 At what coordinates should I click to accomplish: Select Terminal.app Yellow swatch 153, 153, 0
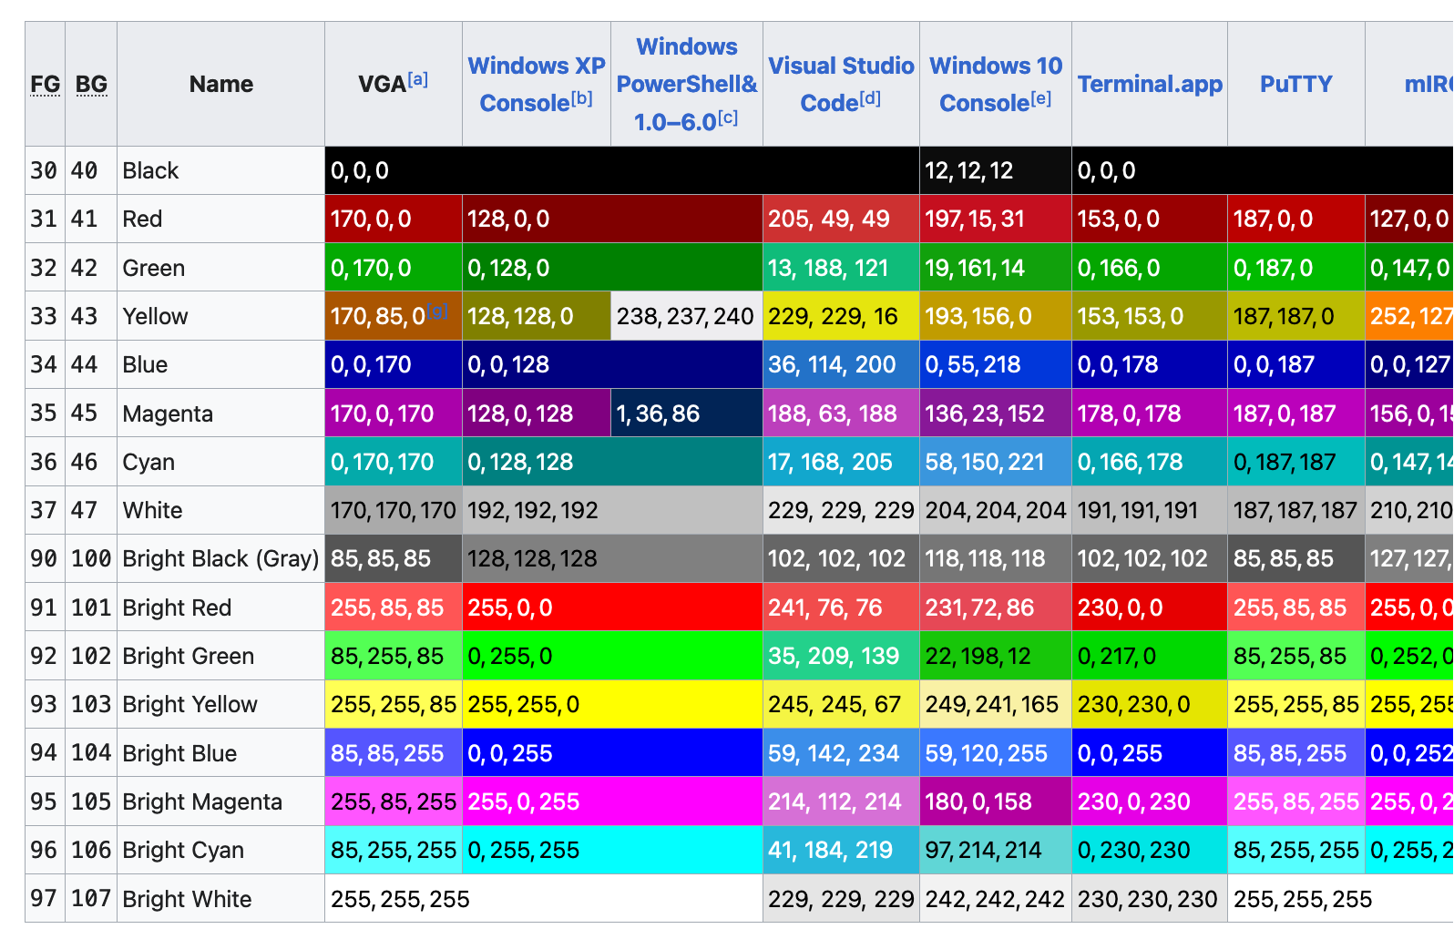click(x=1150, y=316)
